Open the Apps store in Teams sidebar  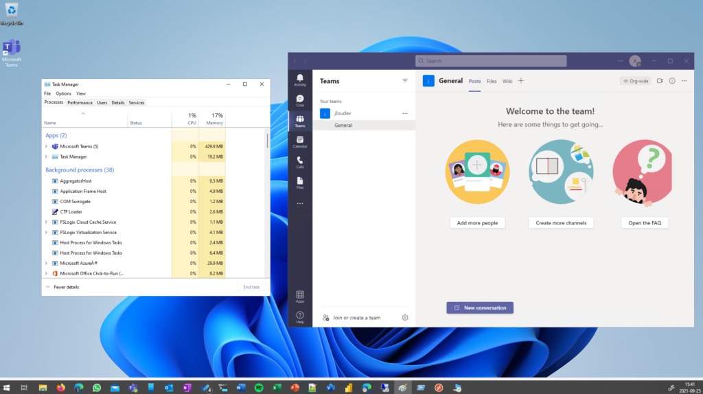tap(300, 297)
